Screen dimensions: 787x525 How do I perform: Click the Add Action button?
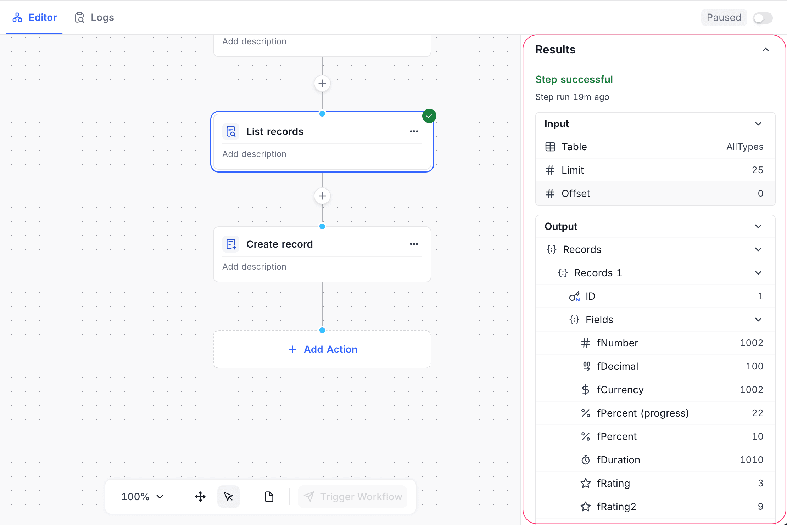tap(322, 349)
